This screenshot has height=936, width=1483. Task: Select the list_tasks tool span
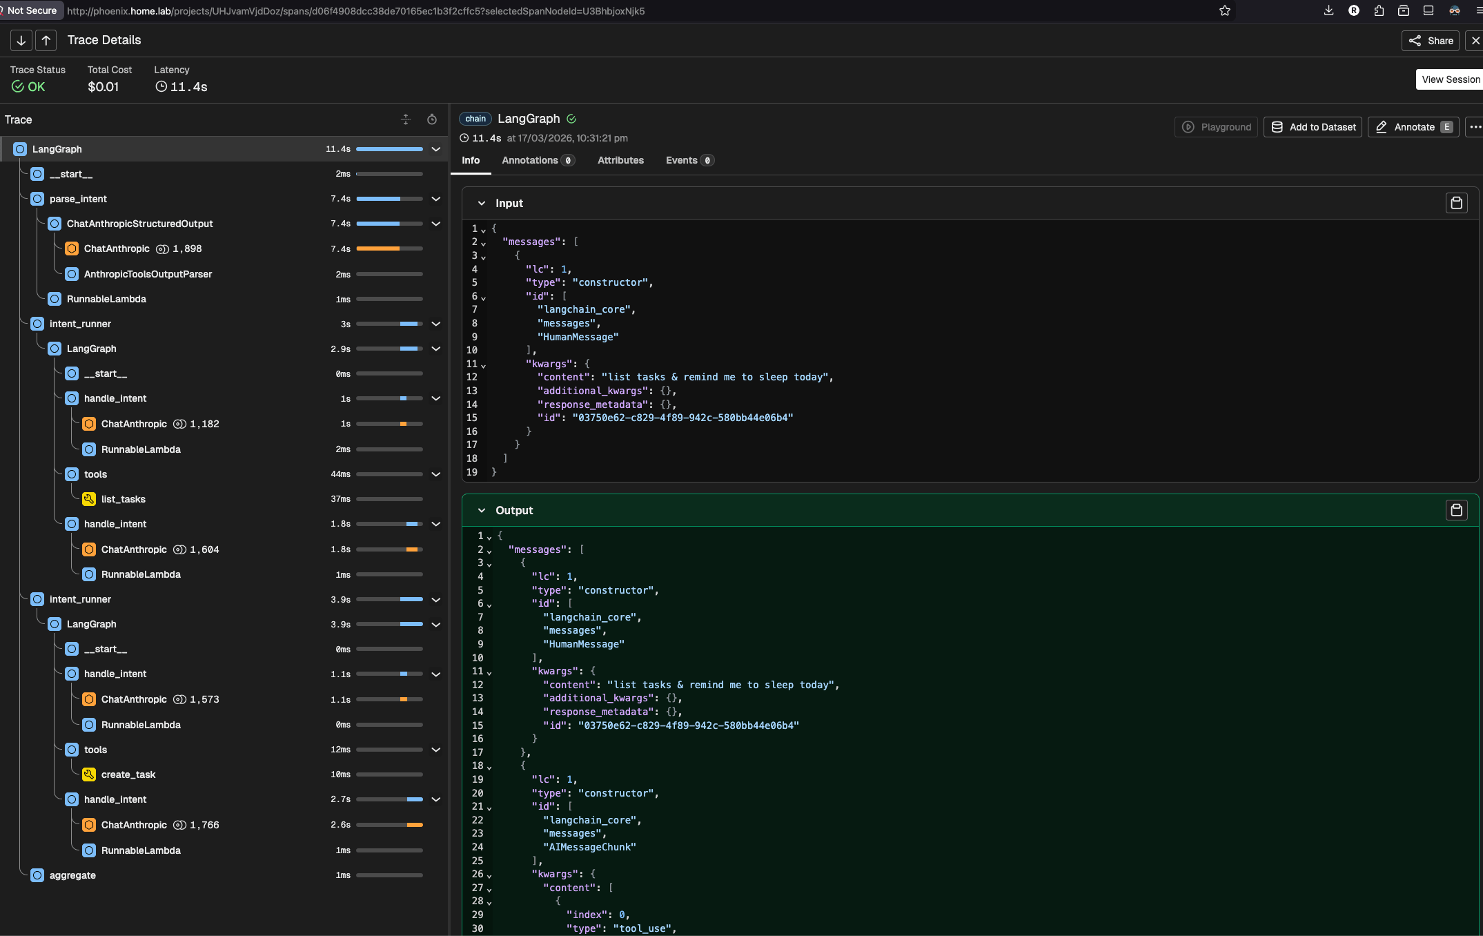(123, 499)
